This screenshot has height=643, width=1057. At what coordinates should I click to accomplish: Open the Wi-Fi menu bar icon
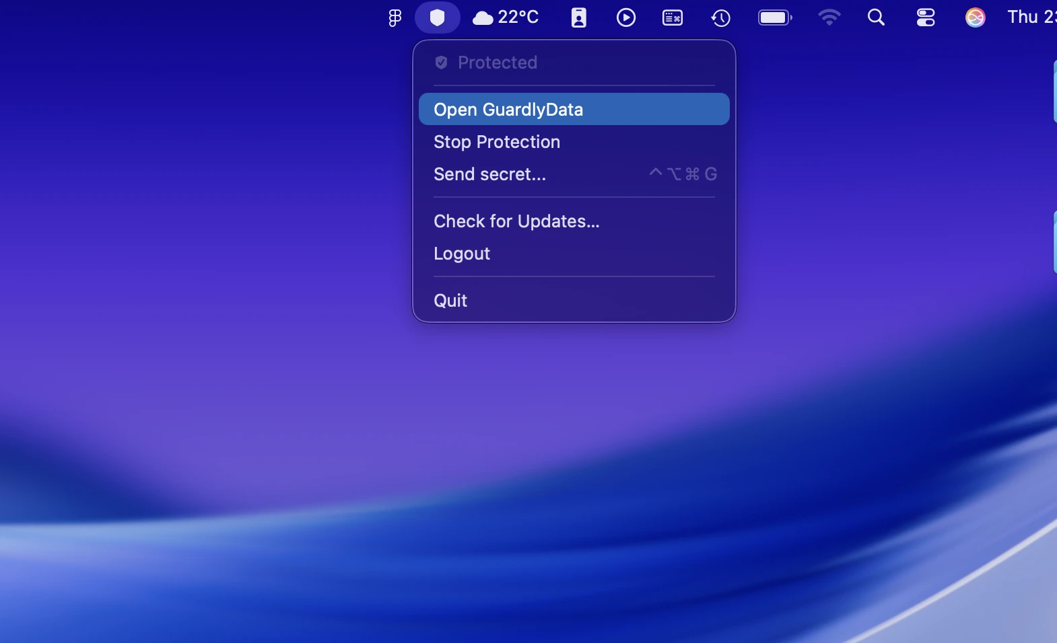[x=829, y=17]
